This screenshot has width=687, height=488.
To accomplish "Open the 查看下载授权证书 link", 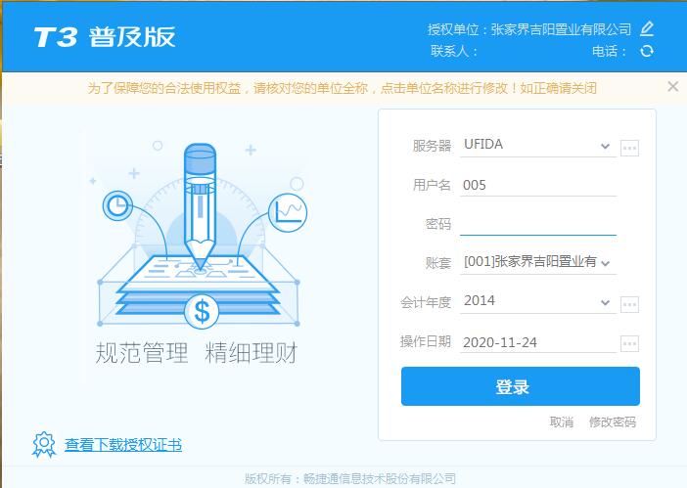I will pyautogui.click(x=123, y=445).
